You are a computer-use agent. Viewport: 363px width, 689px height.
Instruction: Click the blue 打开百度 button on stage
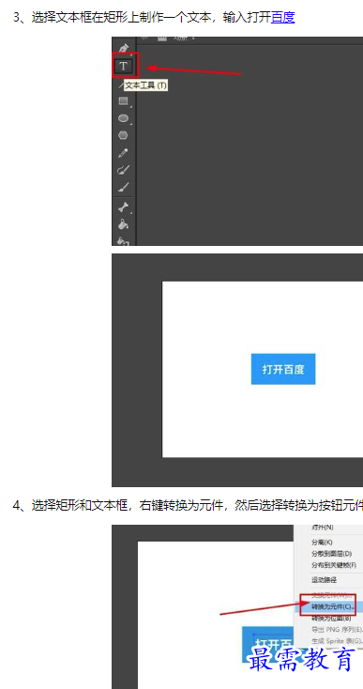click(x=283, y=369)
